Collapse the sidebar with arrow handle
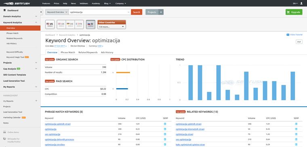 point(41,12)
